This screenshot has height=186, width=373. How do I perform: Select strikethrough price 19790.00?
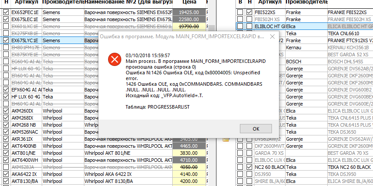coord(189,26)
